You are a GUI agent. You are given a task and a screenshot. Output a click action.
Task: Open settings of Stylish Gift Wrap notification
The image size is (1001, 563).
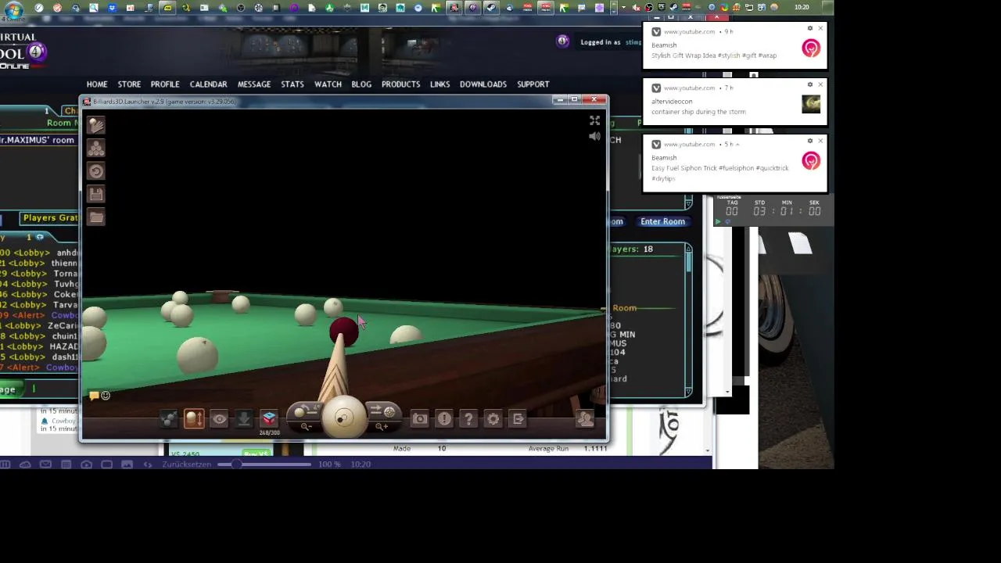[810, 28]
